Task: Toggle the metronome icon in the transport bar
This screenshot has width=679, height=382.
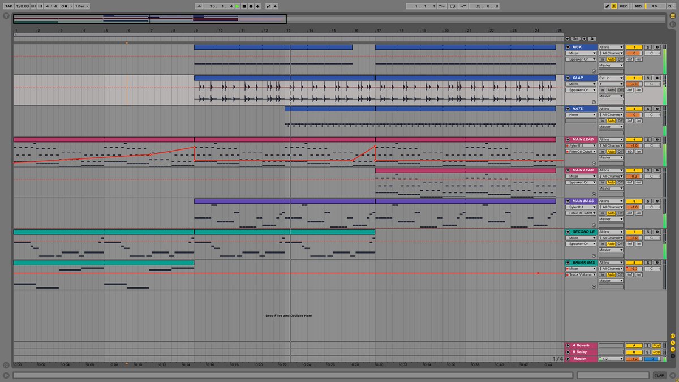Action: coord(614,5)
